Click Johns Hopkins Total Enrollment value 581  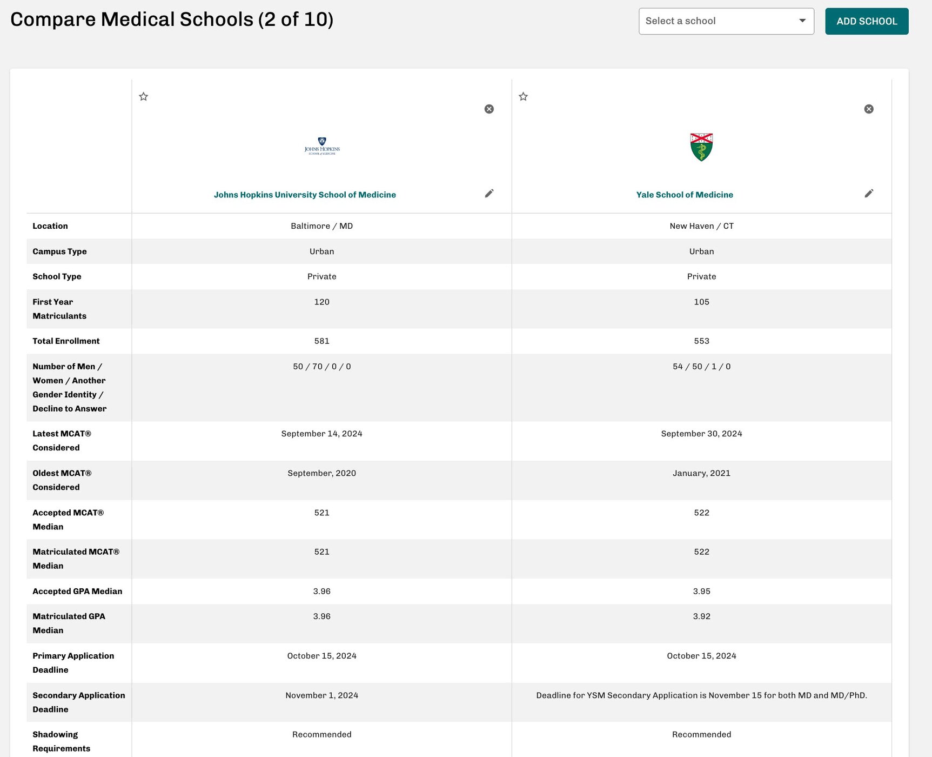tap(321, 341)
